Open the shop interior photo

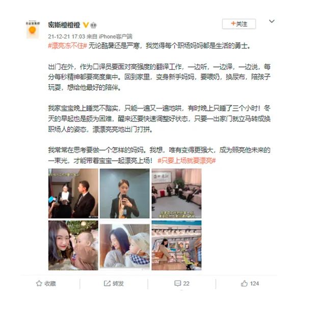[176, 245]
